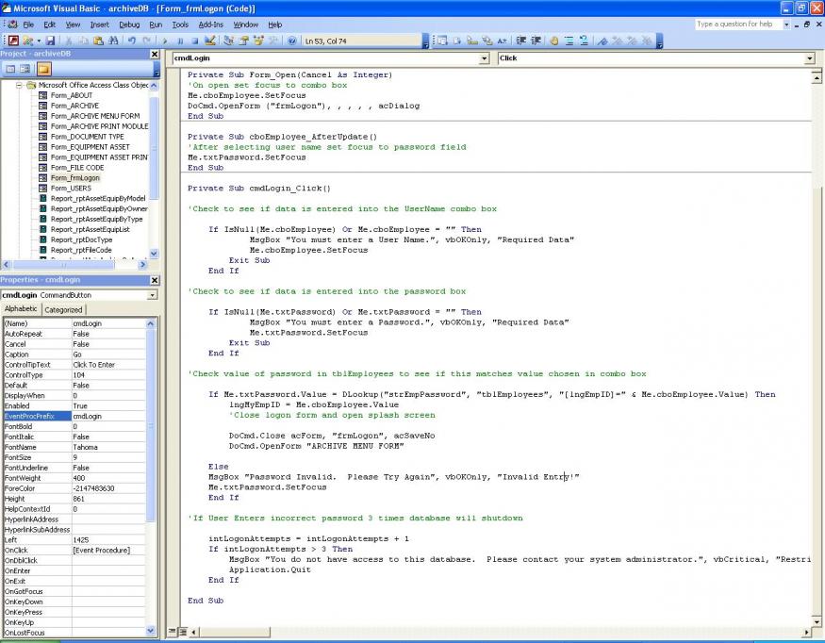
Task: Open the cmdLogin object dropdown
Action: point(485,58)
